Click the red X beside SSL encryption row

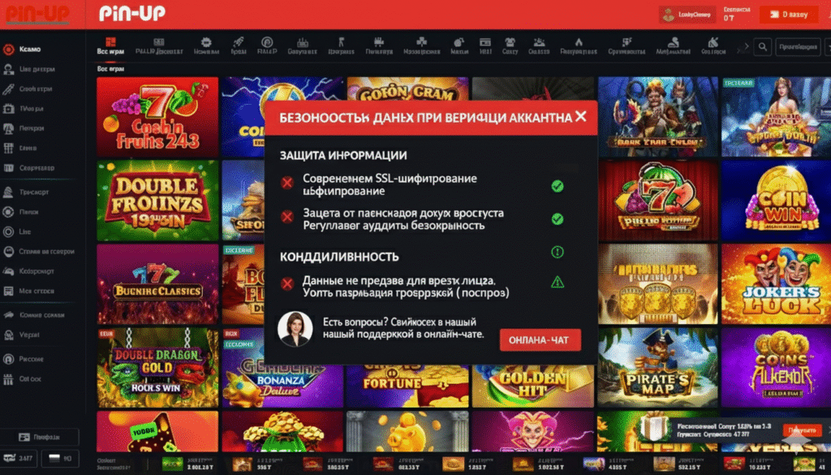click(x=287, y=184)
